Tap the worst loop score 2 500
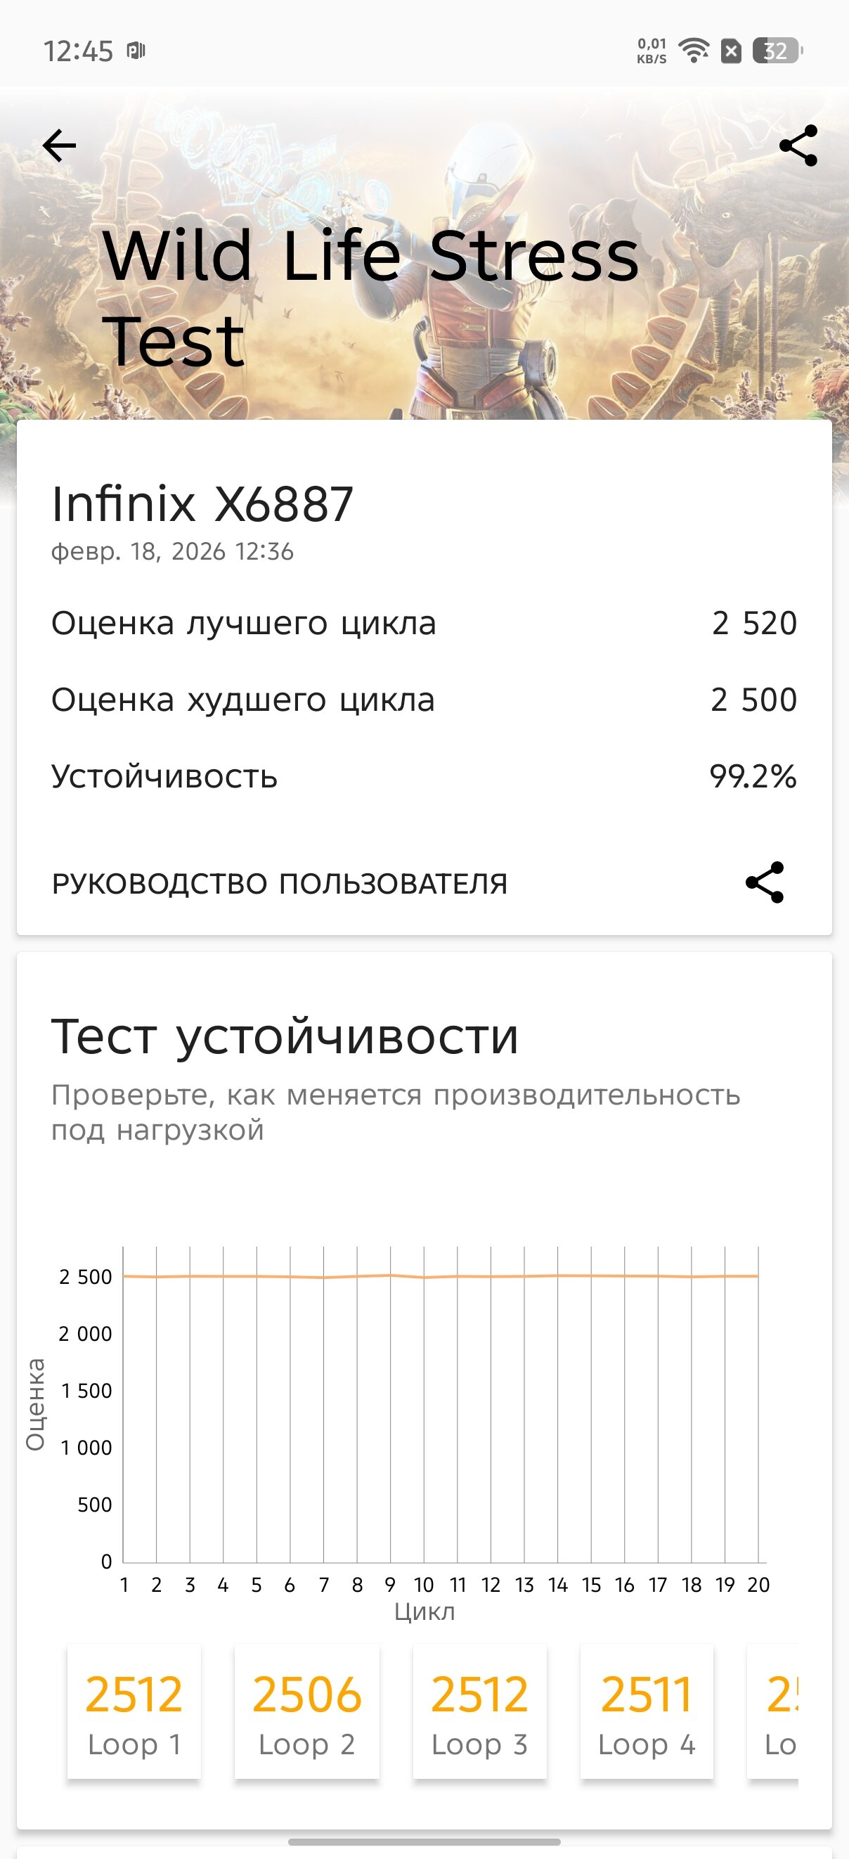849x1859 pixels. click(753, 700)
